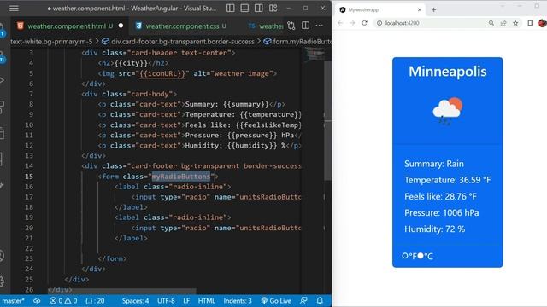Open Run and Debug in activity bar
The height and width of the screenshot is (307, 547).
click(2, 80)
